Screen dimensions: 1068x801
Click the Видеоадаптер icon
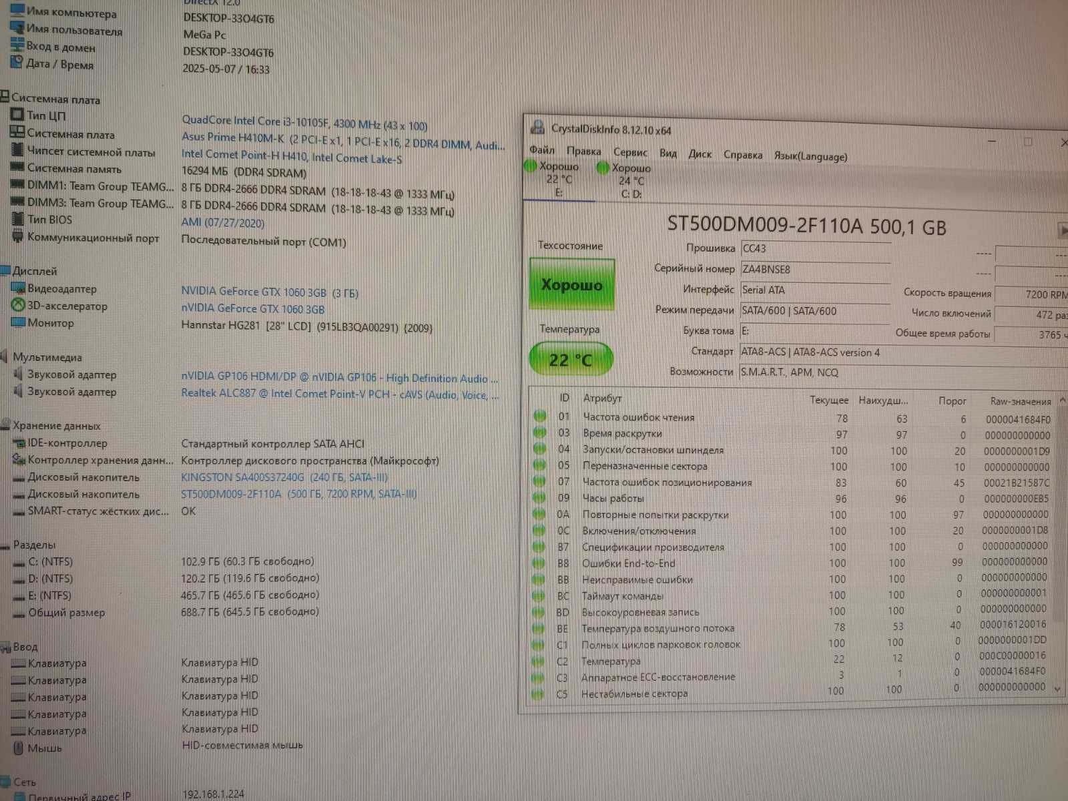click(x=18, y=288)
